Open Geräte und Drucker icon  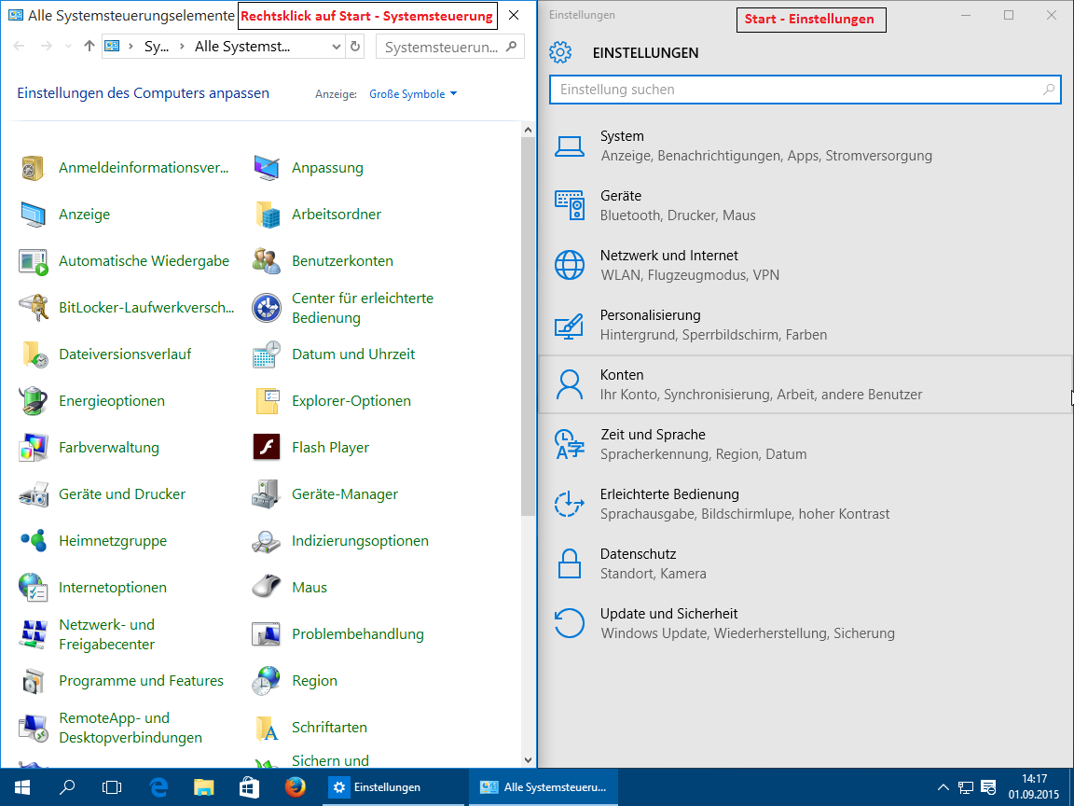coord(33,494)
